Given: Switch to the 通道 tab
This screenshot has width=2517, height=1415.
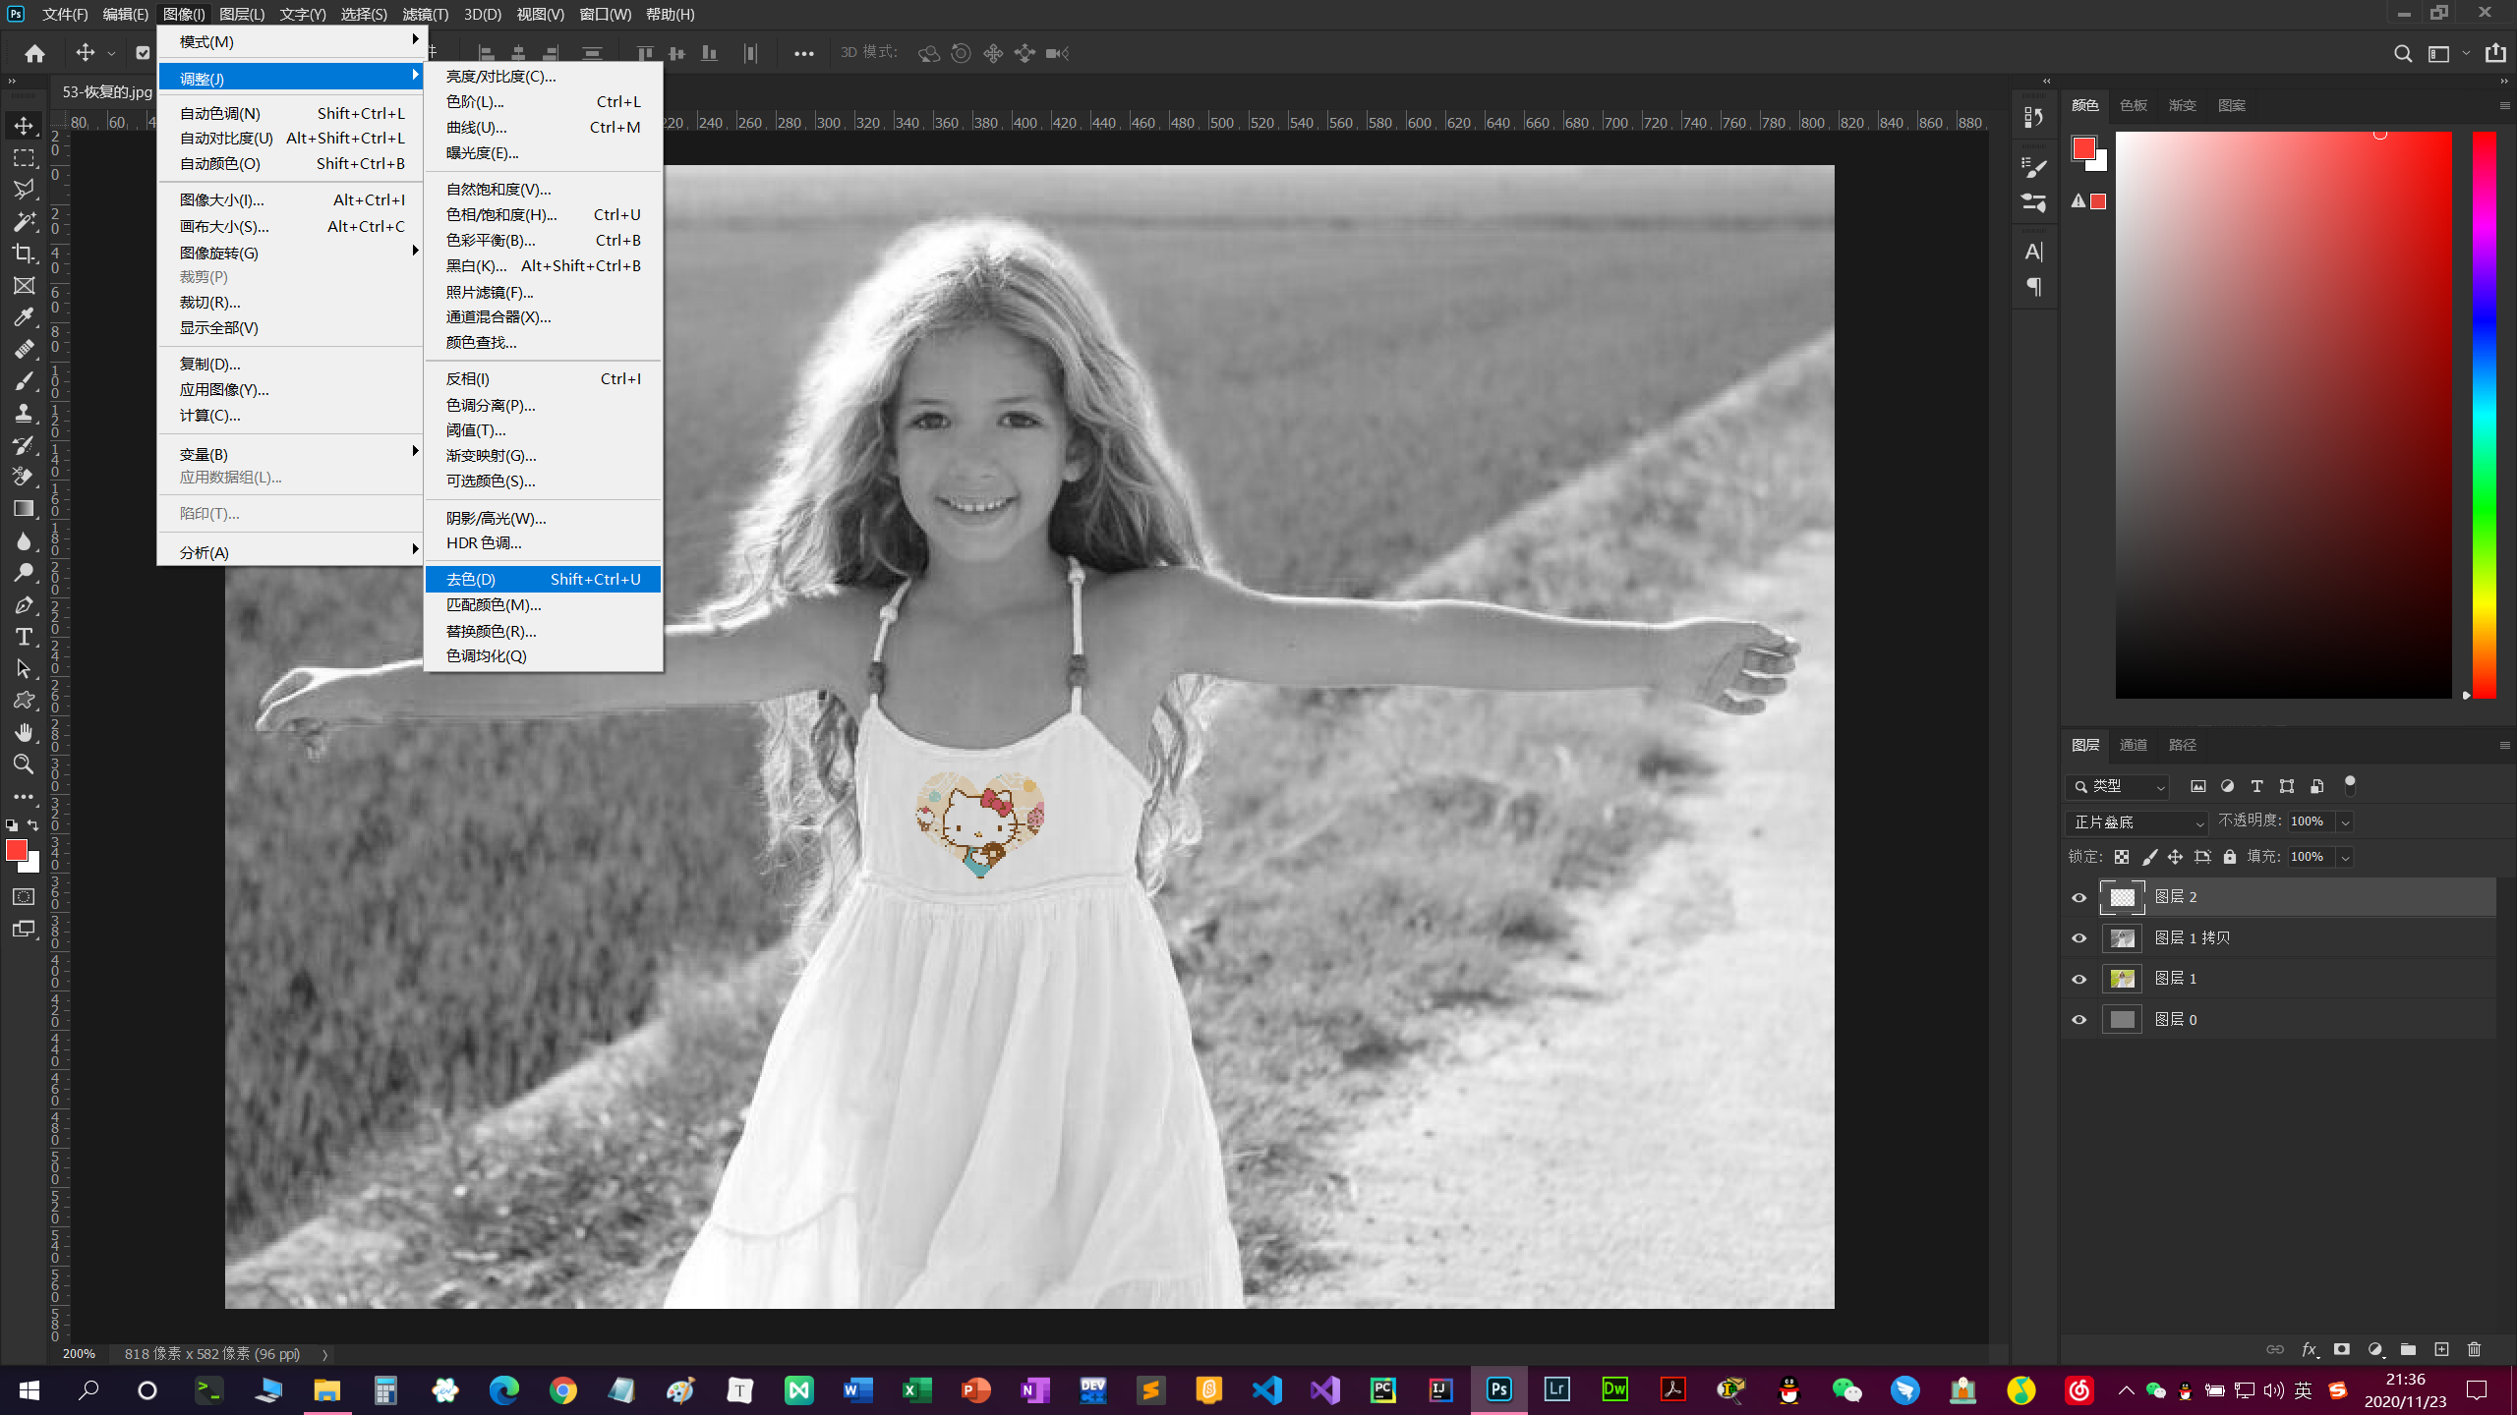Looking at the screenshot, I should [2133, 745].
